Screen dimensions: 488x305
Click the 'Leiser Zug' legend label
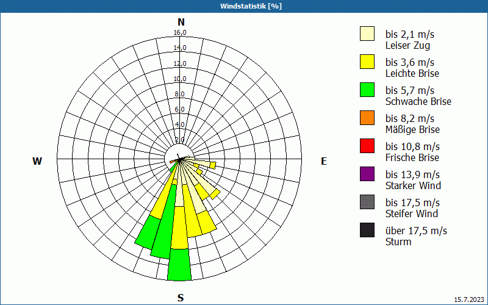click(407, 45)
